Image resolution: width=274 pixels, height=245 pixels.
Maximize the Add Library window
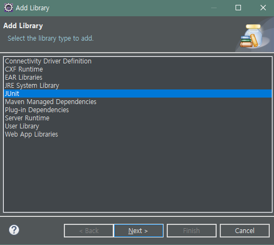point(238,8)
